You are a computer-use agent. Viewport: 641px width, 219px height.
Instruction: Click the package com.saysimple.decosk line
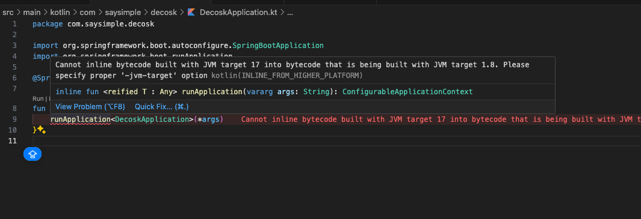tap(94, 24)
